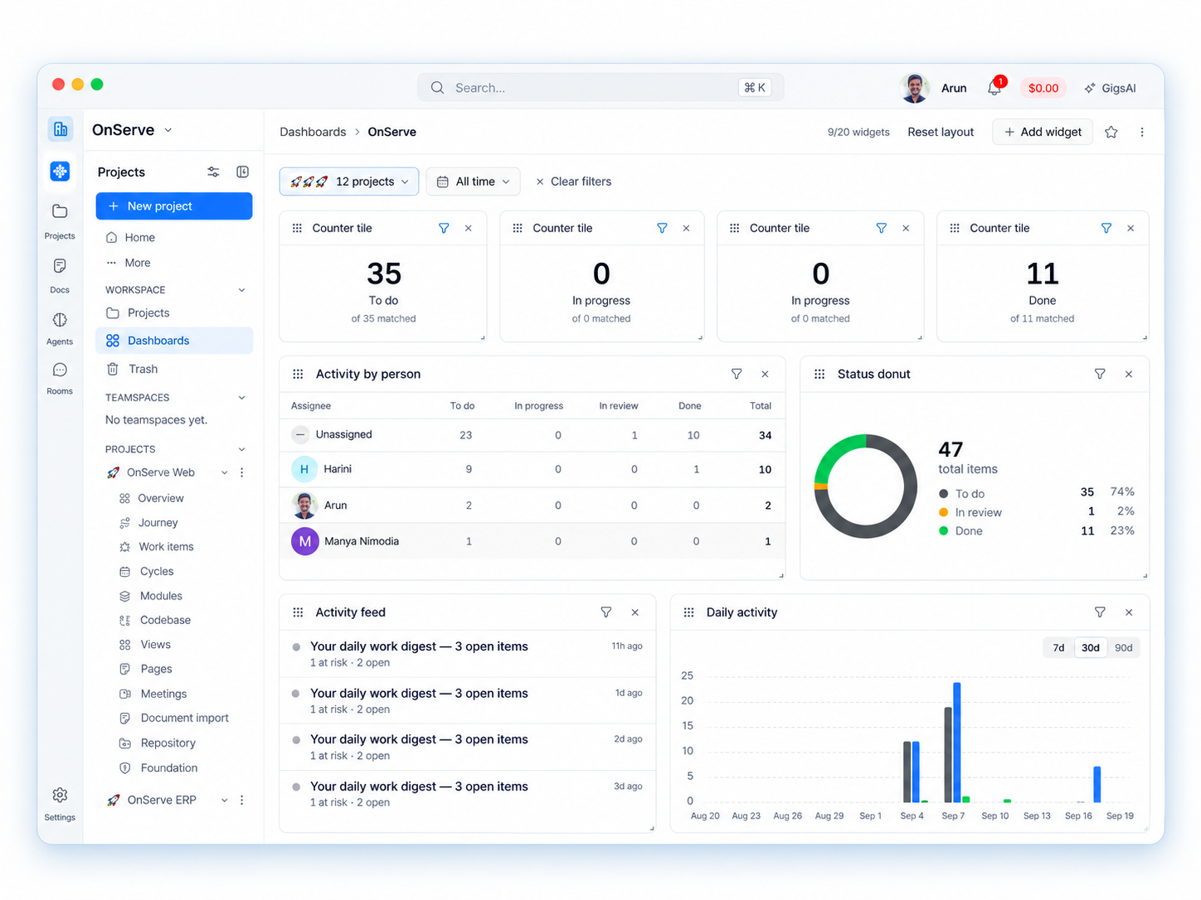Clear filters on the dashboard
The image size is (1201, 900).
pos(573,181)
